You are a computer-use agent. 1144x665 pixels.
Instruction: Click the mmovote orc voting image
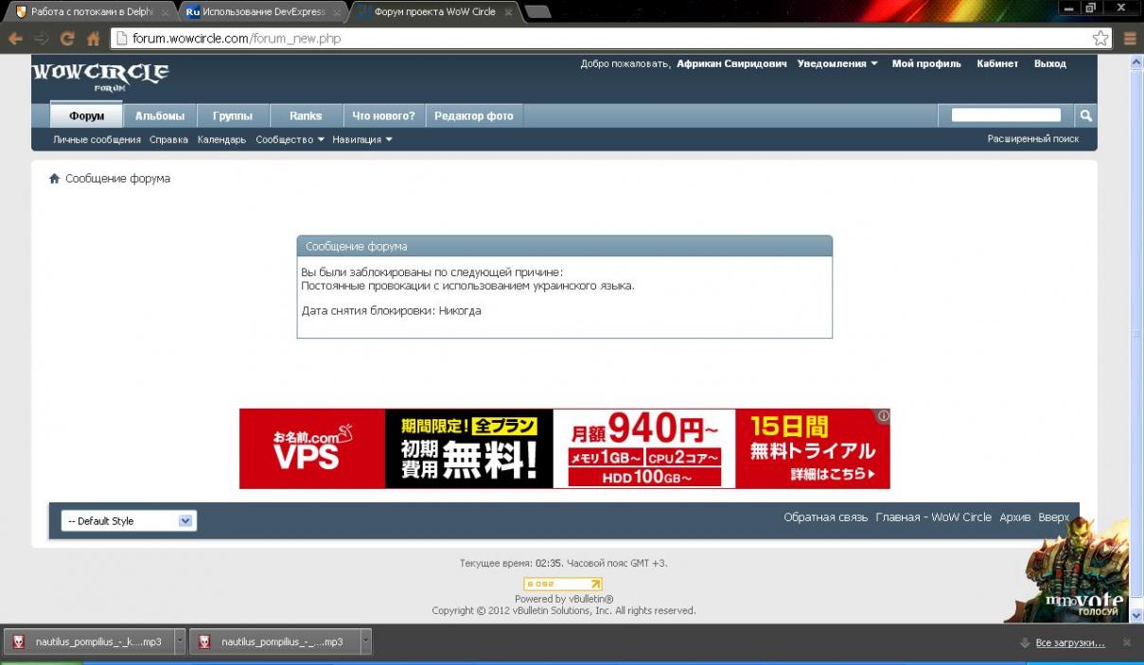pos(1082,572)
